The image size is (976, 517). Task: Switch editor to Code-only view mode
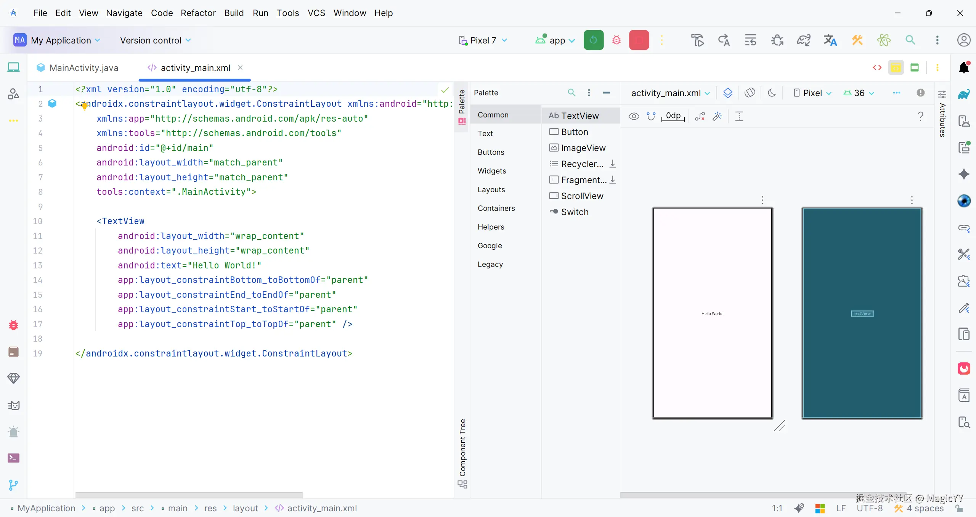[x=877, y=67]
